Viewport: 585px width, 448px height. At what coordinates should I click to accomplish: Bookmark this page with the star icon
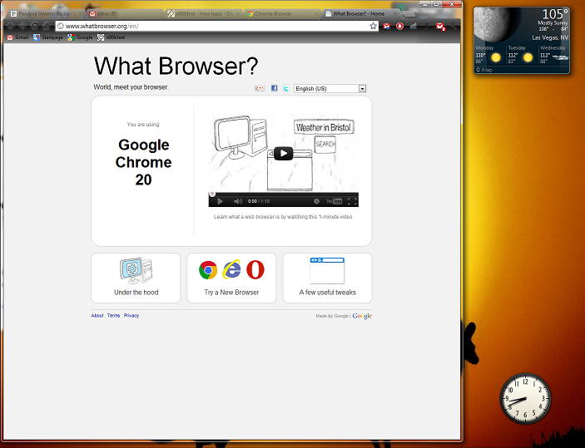373,26
